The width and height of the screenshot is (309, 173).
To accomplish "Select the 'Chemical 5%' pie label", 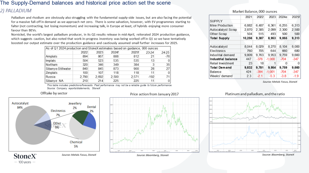I will [x=76, y=144].
